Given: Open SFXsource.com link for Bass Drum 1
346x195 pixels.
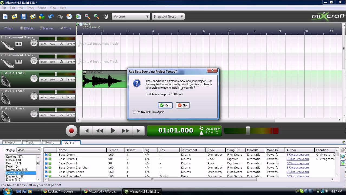Looking at the screenshot, I should (x=298, y=159).
